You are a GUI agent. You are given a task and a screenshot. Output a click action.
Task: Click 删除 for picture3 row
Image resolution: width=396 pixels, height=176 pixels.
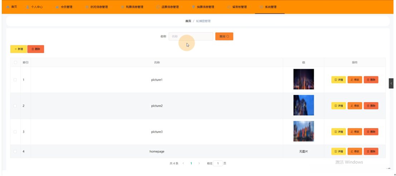[371, 132]
